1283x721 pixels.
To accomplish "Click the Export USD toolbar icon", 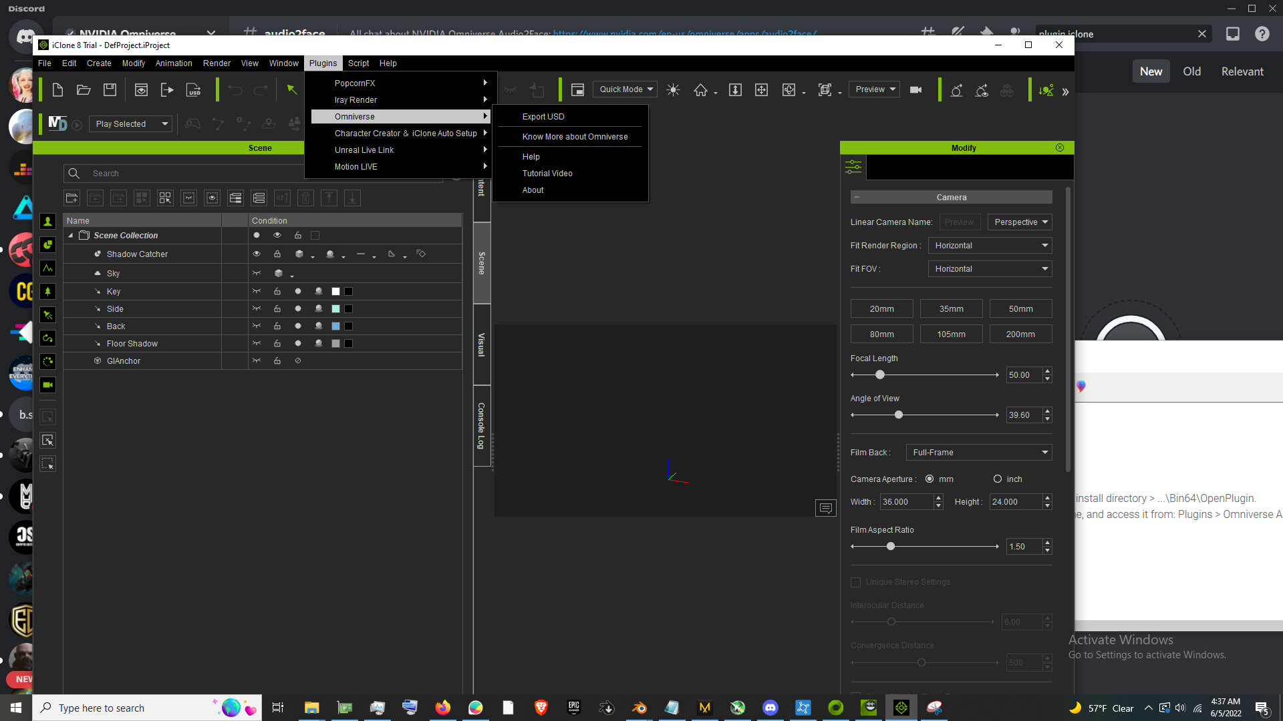I will [194, 89].
